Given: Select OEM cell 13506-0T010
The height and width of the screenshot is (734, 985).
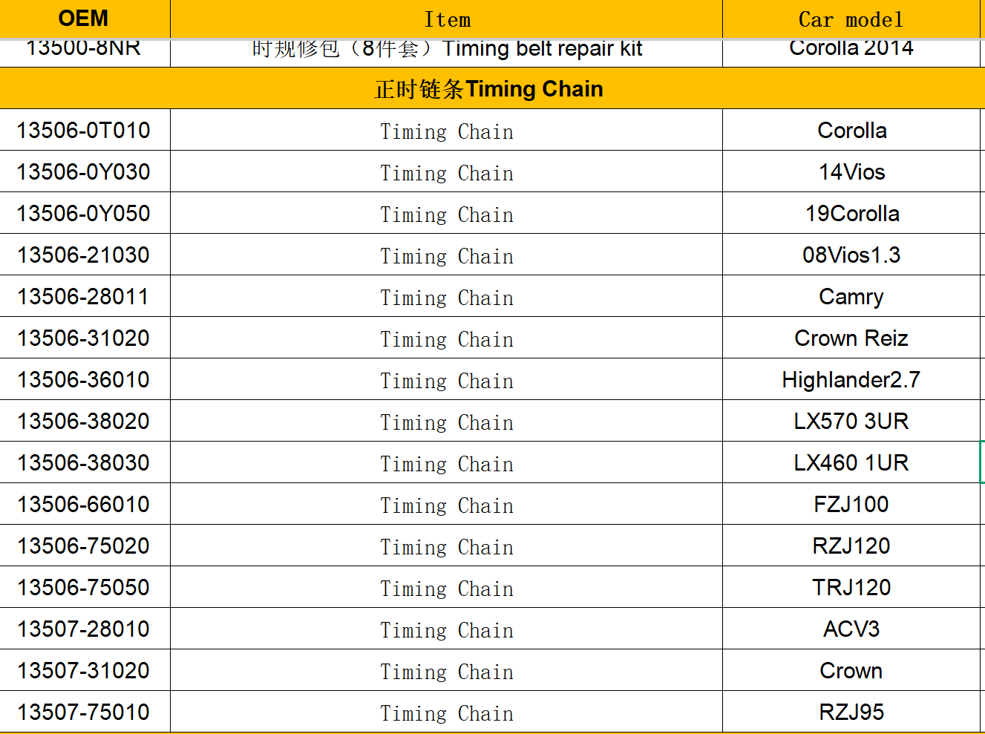Looking at the screenshot, I should [x=84, y=131].
